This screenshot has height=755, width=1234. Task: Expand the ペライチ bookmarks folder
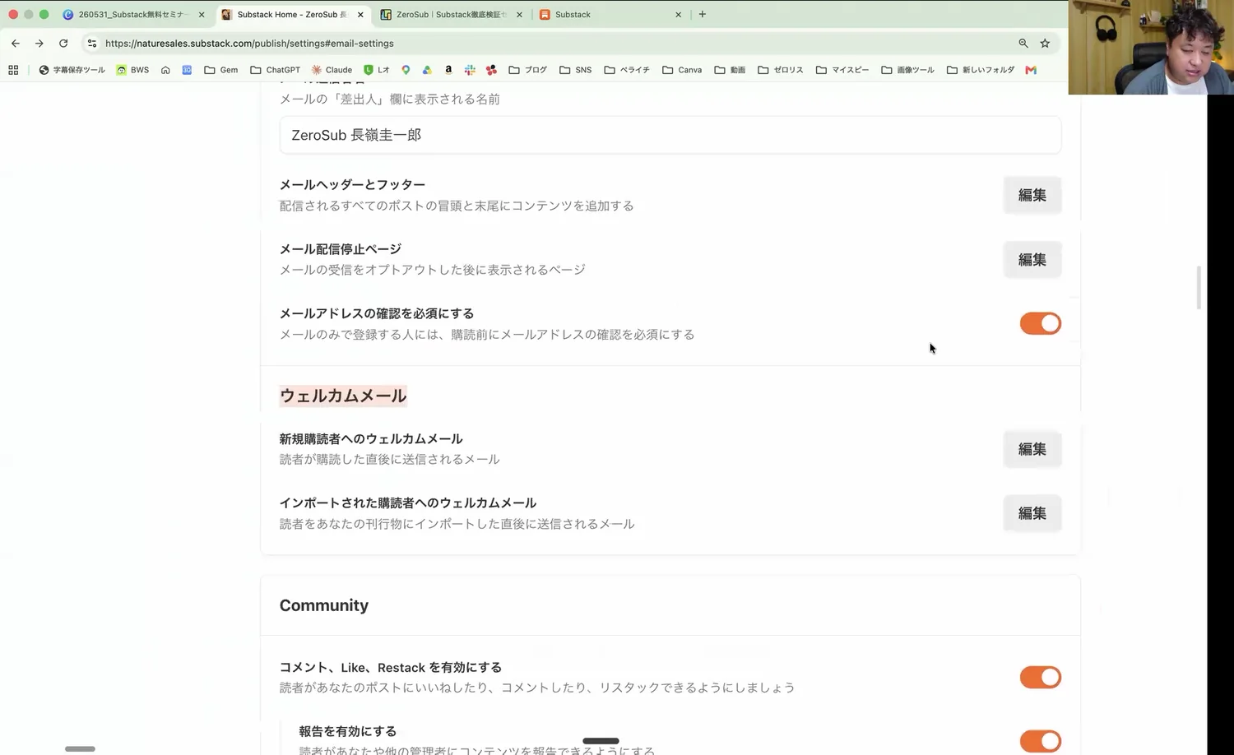click(x=627, y=70)
